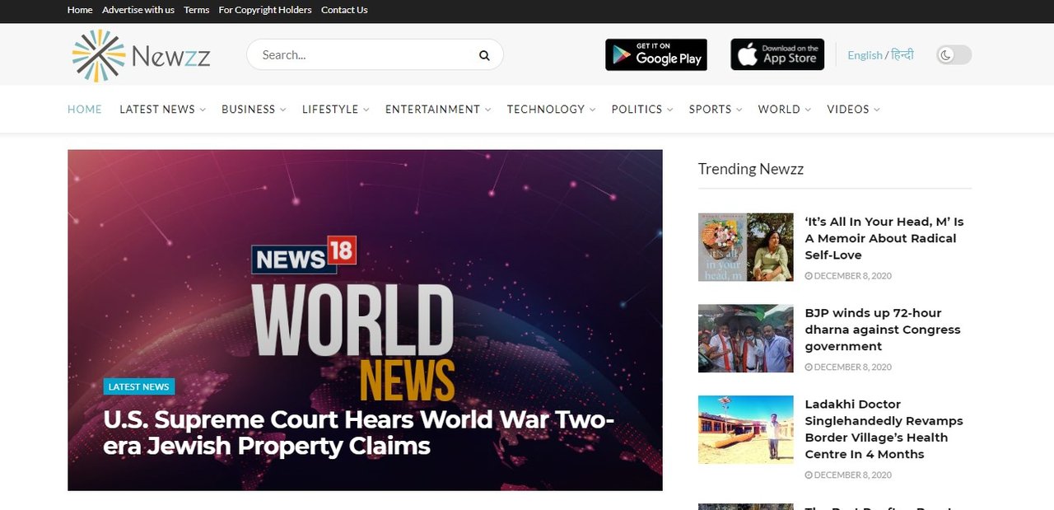Expand the Videos menu

tap(854, 109)
